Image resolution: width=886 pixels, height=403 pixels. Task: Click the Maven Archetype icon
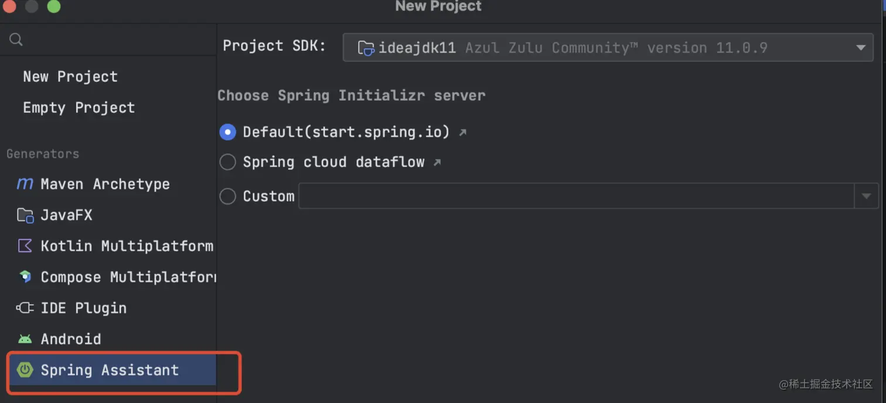25,184
